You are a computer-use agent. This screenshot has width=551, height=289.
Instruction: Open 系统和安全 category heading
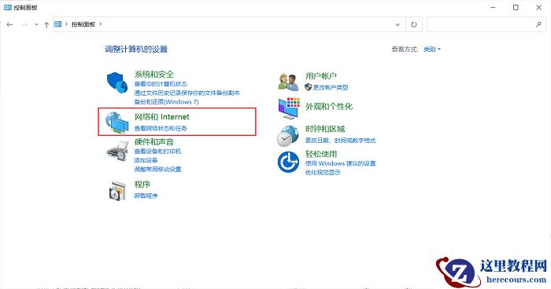tap(154, 75)
